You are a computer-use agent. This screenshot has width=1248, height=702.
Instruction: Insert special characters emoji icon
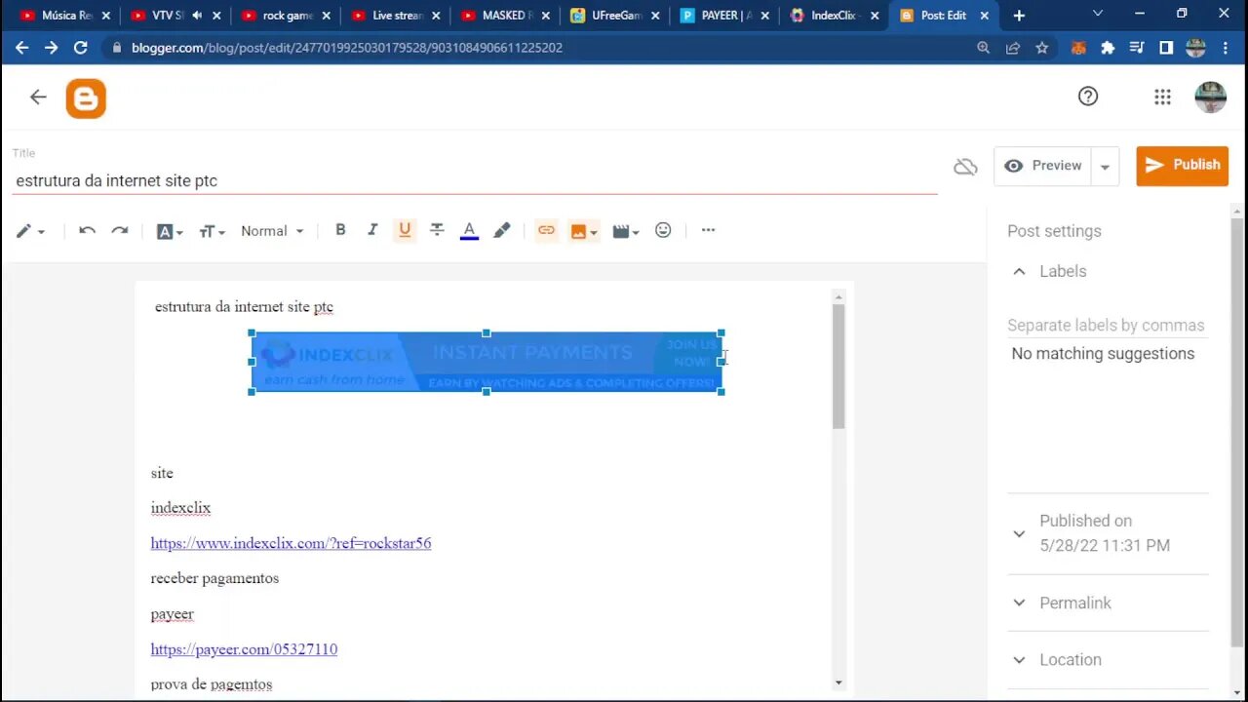tap(663, 230)
